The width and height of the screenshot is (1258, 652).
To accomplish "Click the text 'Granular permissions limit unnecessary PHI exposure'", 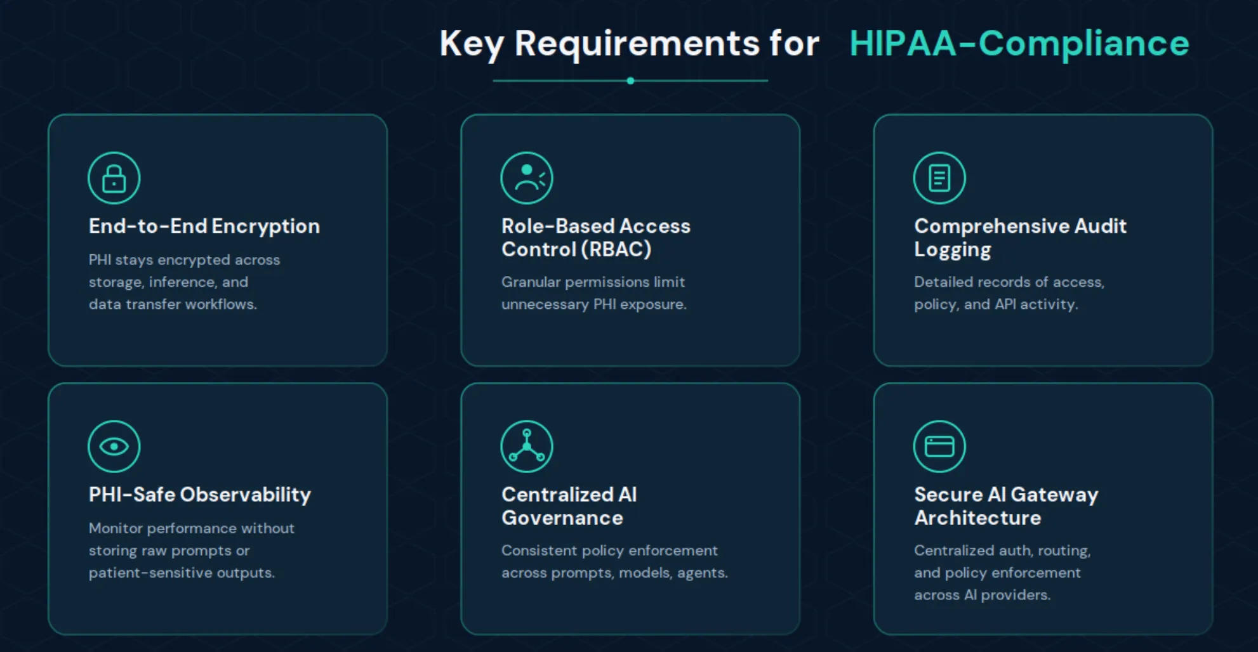I will [x=594, y=293].
